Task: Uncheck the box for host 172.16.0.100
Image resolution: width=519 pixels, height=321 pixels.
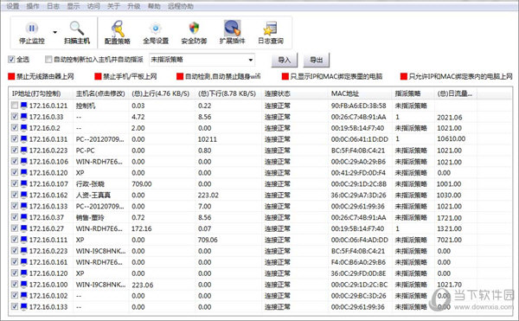Action: coord(14,284)
